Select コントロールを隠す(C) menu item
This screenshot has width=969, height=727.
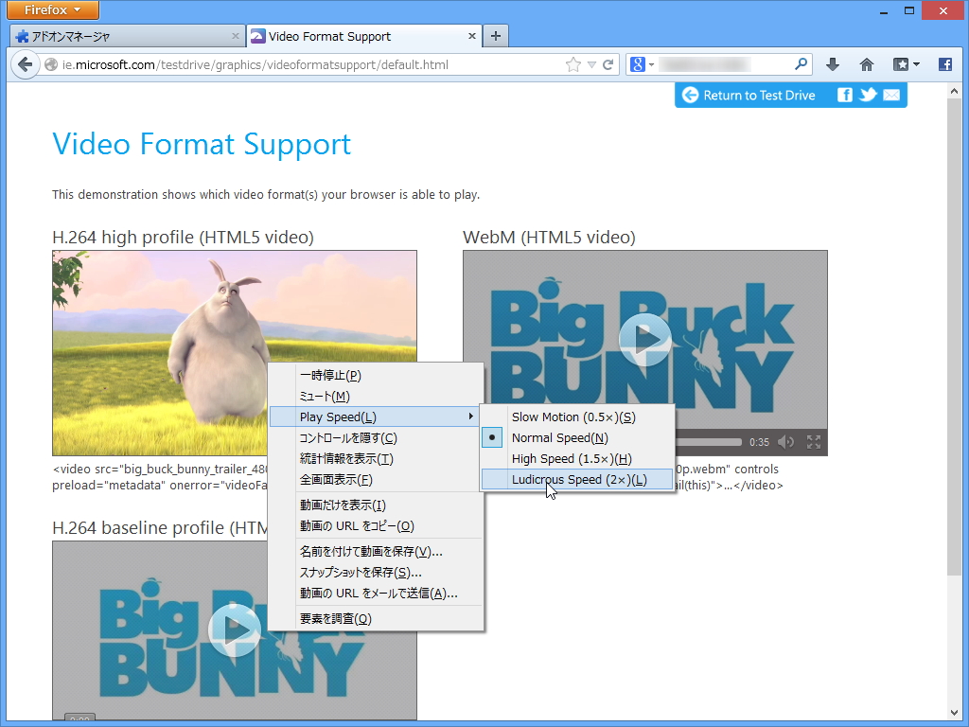376,438
